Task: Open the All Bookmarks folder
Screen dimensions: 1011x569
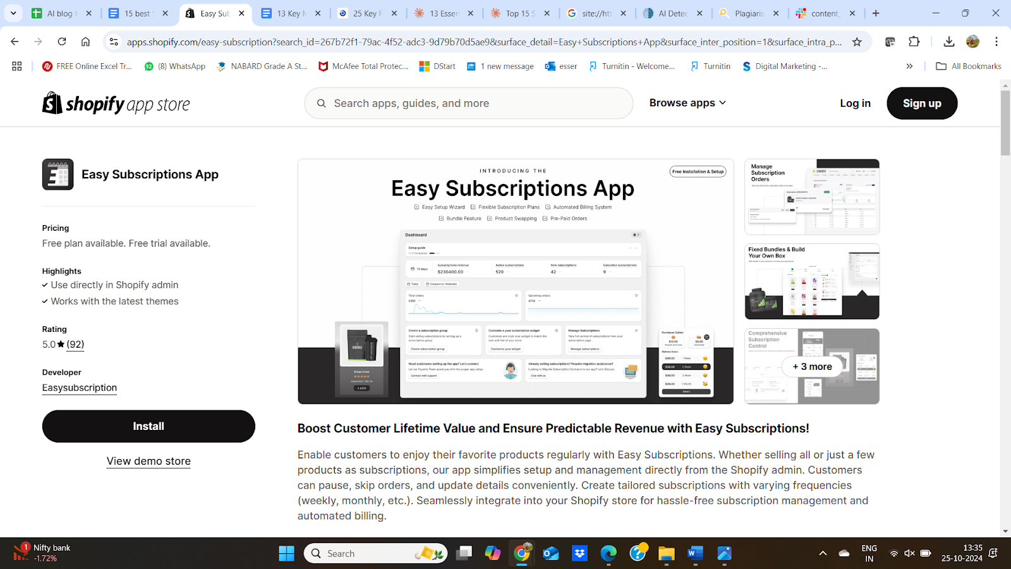Action: [969, 66]
